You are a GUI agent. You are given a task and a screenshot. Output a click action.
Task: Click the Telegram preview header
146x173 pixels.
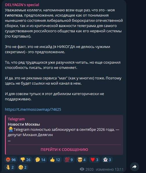click(x=16, y=119)
